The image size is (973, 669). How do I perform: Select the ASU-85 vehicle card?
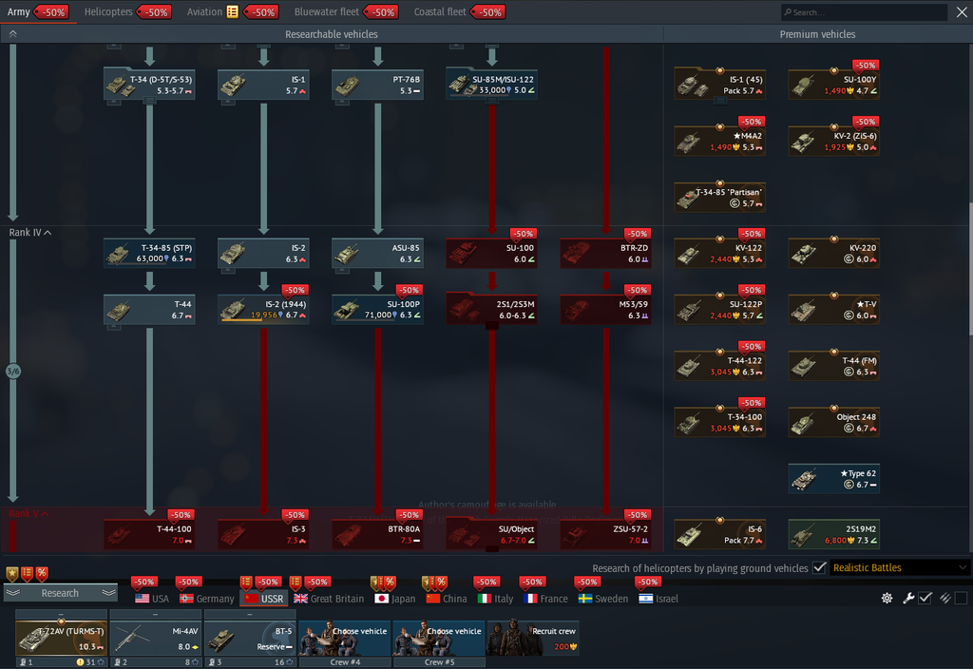pyautogui.click(x=378, y=253)
